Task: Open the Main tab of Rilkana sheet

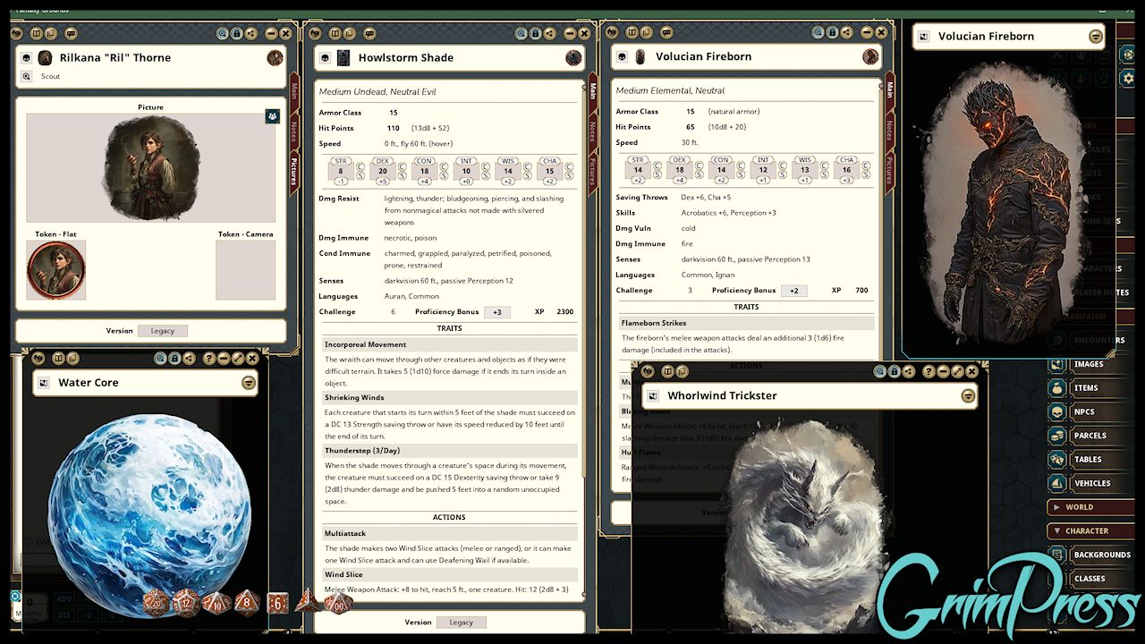Action: [293, 90]
